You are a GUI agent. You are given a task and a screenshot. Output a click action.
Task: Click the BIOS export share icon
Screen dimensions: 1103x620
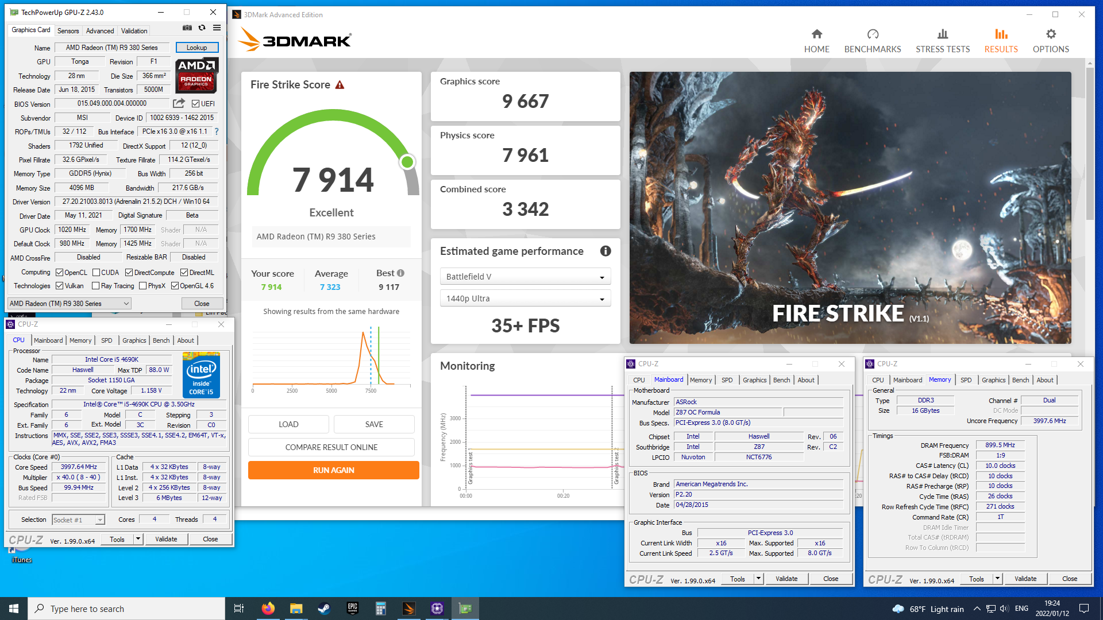click(x=179, y=103)
